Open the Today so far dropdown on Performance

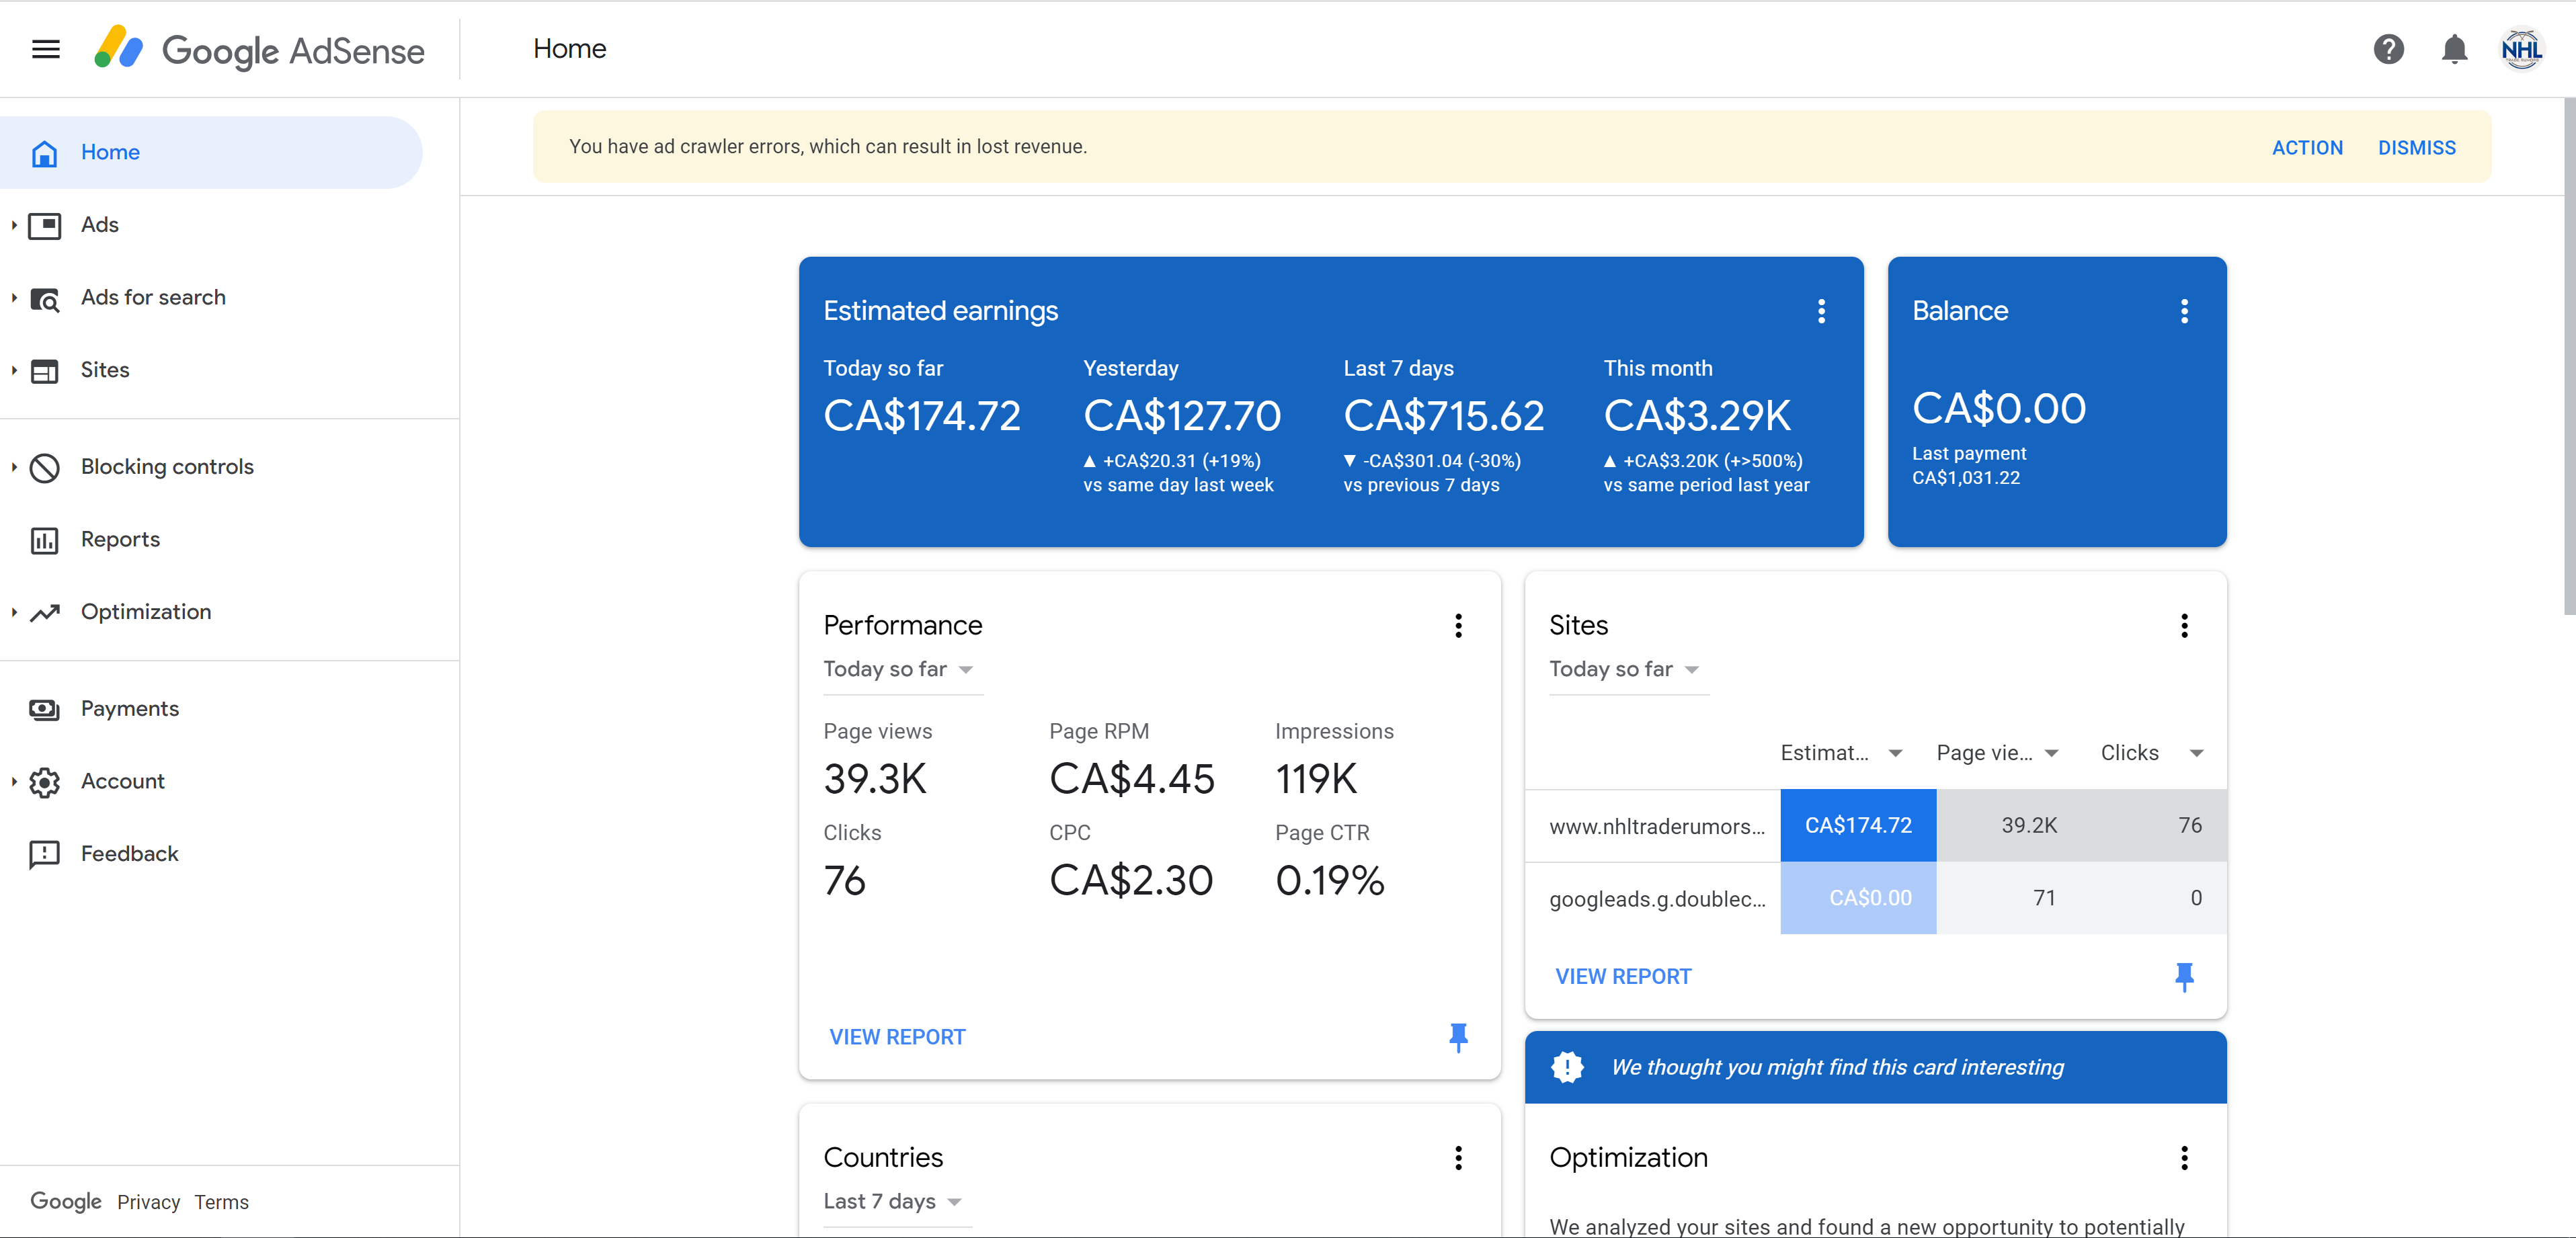898,669
